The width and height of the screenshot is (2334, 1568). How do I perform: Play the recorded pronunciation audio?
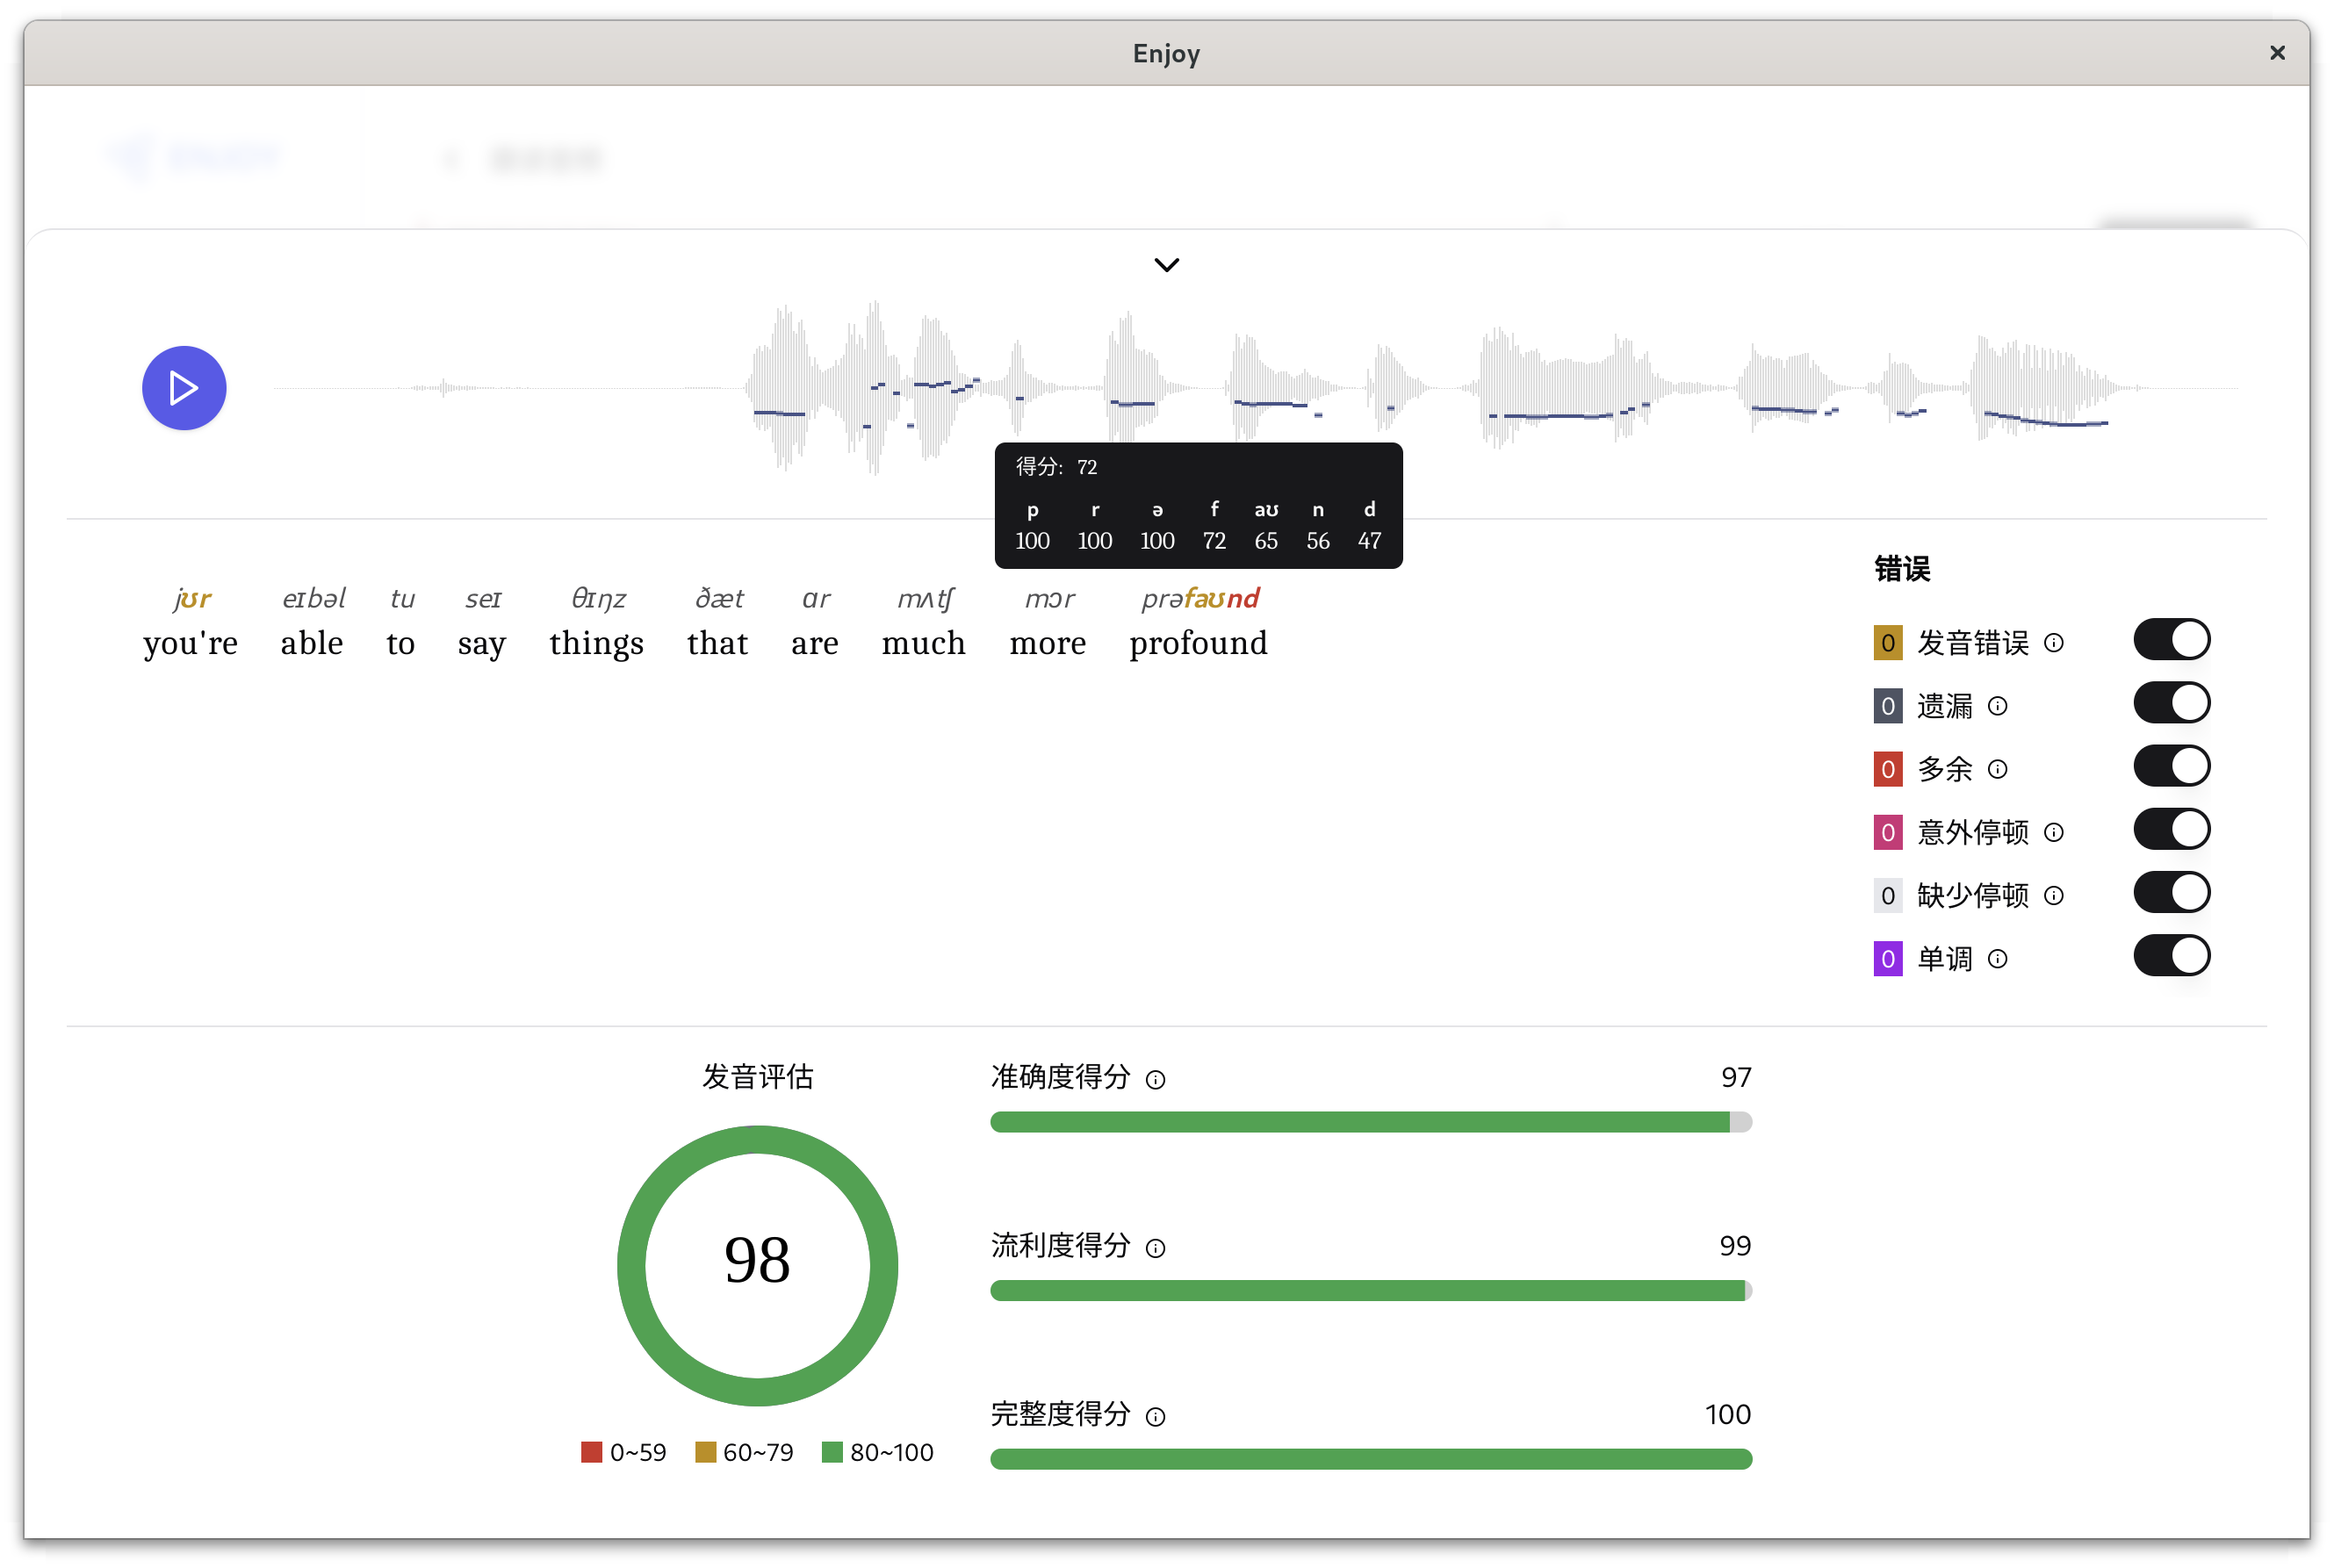(x=184, y=388)
